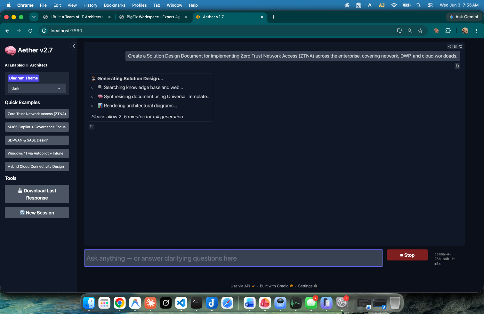Copy the ZTNA user prompt message

pyautogui.click(x=457, y=66)
